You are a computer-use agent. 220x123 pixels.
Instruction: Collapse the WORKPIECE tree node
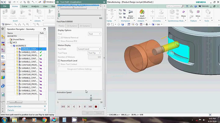[x=11, y=46]
